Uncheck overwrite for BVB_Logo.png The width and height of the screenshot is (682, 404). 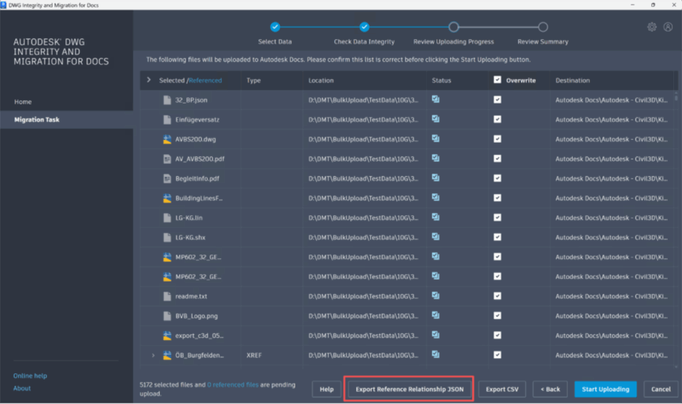(x=498, y=315)
